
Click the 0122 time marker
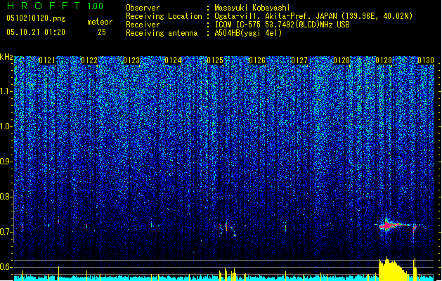pos(89,60)
